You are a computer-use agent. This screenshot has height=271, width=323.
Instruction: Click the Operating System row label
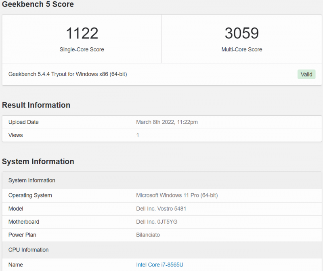(30, 195)
